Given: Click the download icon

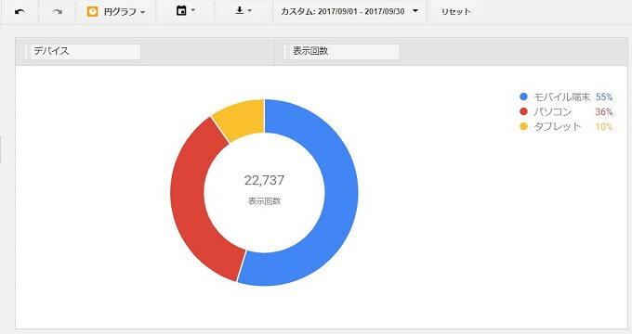Looking at the screenshot, I should [240, 10].
